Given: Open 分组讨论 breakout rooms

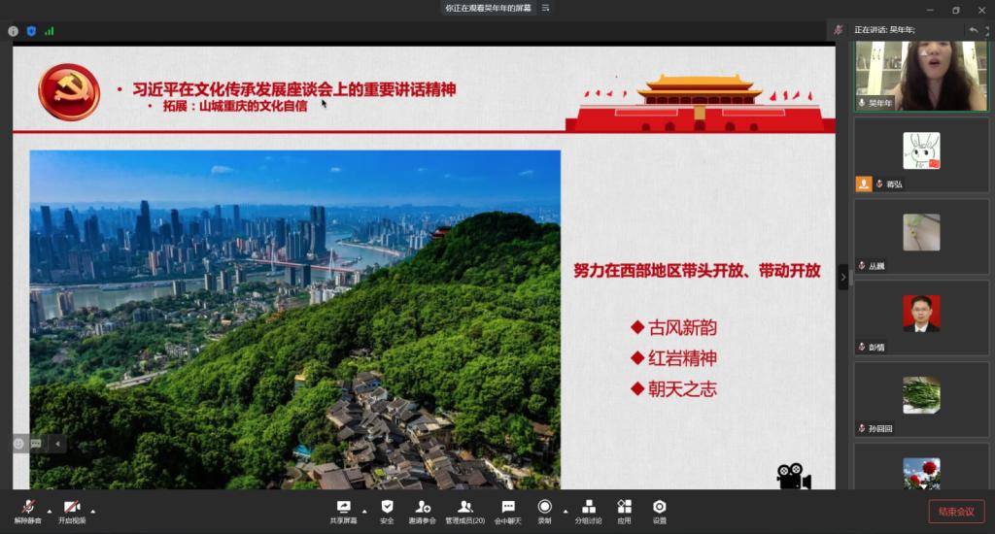Looking at the screenshot, I should [x=588, y=511].
